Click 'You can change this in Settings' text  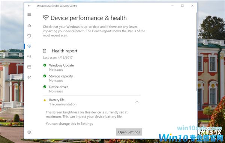tap(69, 124)
